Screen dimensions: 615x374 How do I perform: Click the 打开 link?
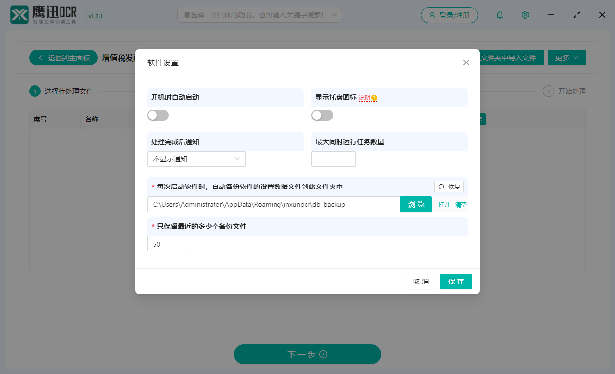coord(444,205)
